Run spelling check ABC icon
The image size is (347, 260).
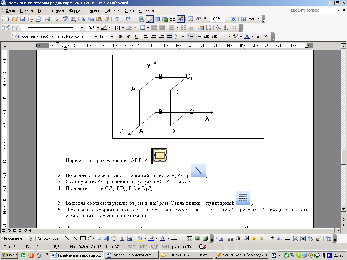(65, 19)
